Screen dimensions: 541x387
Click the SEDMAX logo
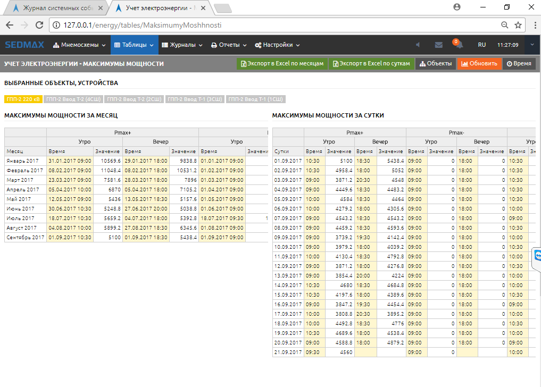[x=23, y=45]
